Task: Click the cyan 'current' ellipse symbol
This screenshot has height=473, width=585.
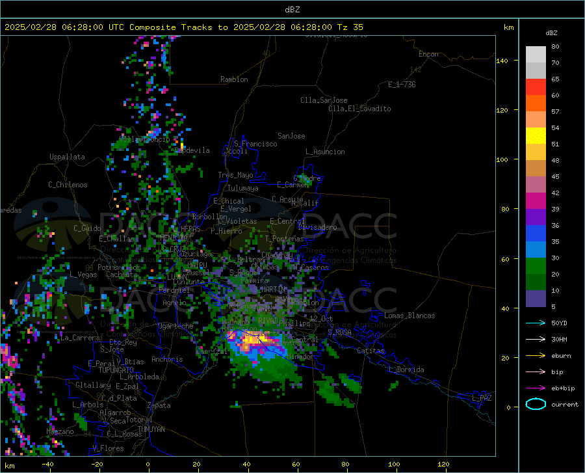Action: pyautogui.click(x=536, y=404)
